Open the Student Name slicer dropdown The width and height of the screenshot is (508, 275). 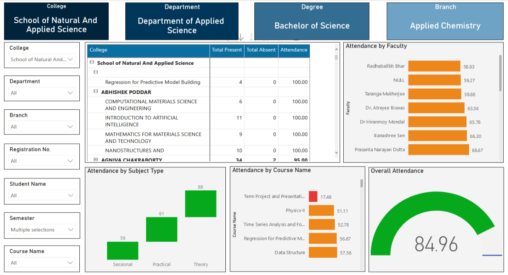(71, 195)
